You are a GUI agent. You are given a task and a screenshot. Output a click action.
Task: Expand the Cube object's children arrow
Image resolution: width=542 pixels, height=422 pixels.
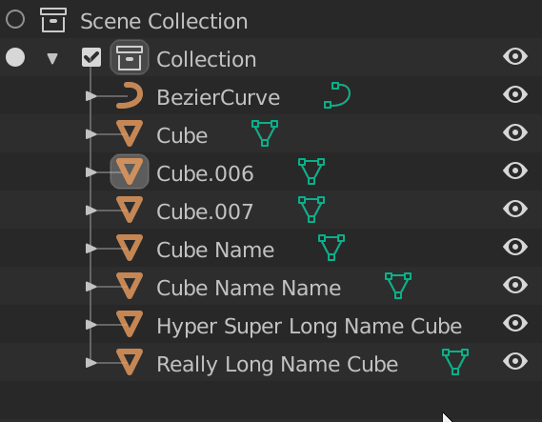(91, 134)
